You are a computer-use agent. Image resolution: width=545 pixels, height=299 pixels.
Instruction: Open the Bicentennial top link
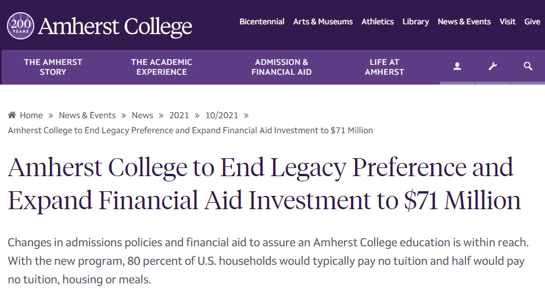[261, 21]
